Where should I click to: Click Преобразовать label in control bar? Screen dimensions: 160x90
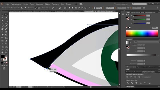point(15,8)
